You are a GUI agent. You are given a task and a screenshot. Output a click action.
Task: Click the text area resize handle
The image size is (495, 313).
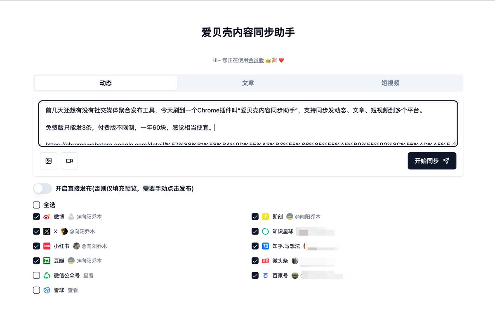point(454,143)
